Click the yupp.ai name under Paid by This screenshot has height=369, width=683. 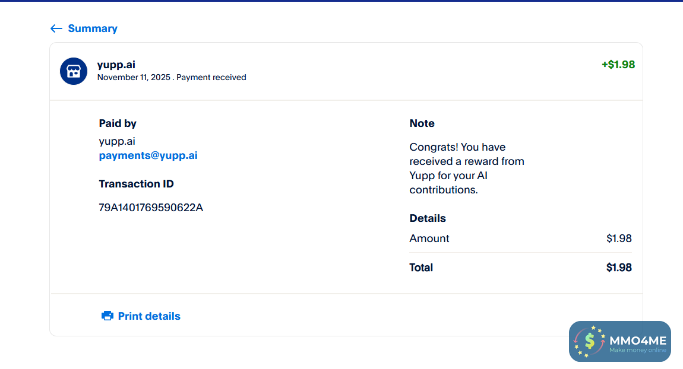point(117,141)
